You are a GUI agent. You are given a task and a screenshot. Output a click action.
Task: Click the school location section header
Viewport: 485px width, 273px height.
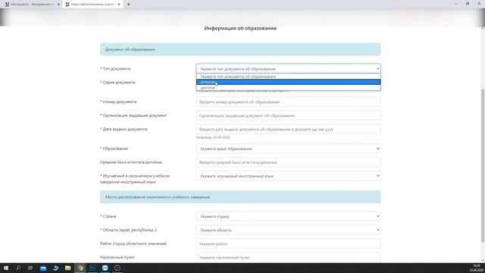tap(240, 197)
